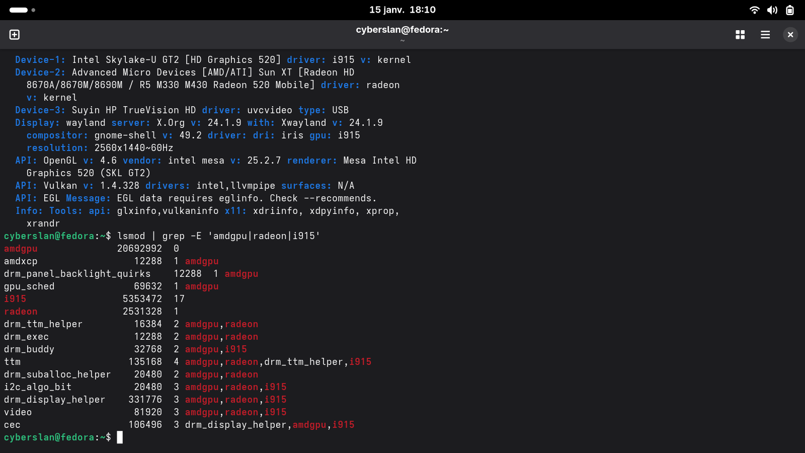
Task: Click the radeon module name sized 2531328
Action: coord(21,312)
